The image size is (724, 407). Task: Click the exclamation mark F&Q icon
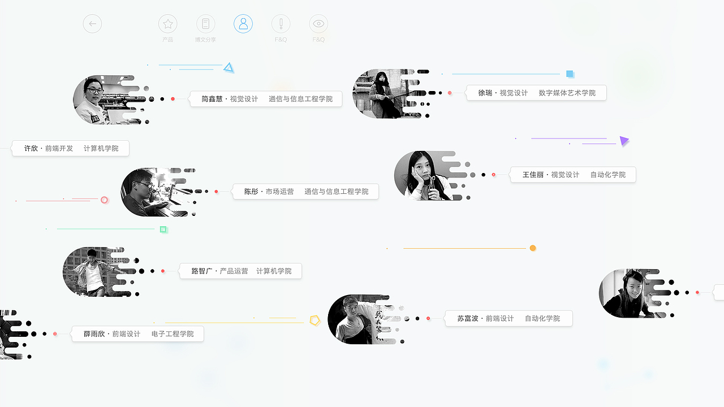tap(281, 24)
